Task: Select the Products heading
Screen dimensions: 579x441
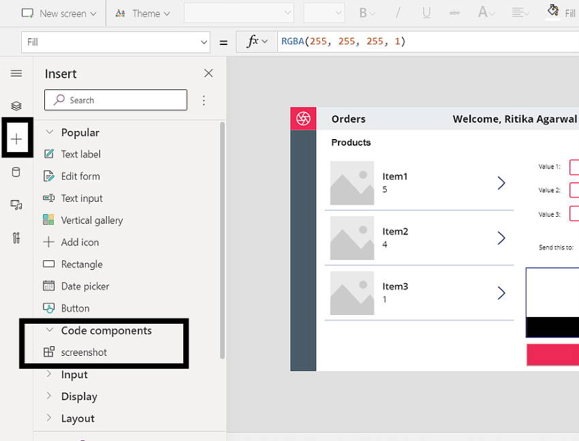Action: tap(351, 142)
